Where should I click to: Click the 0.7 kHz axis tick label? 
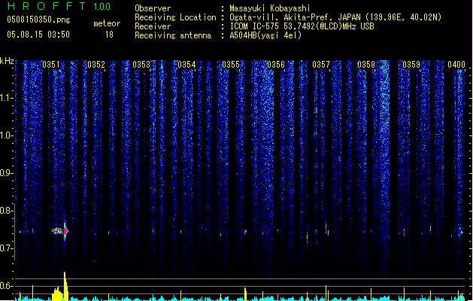(x=6, y=248)
